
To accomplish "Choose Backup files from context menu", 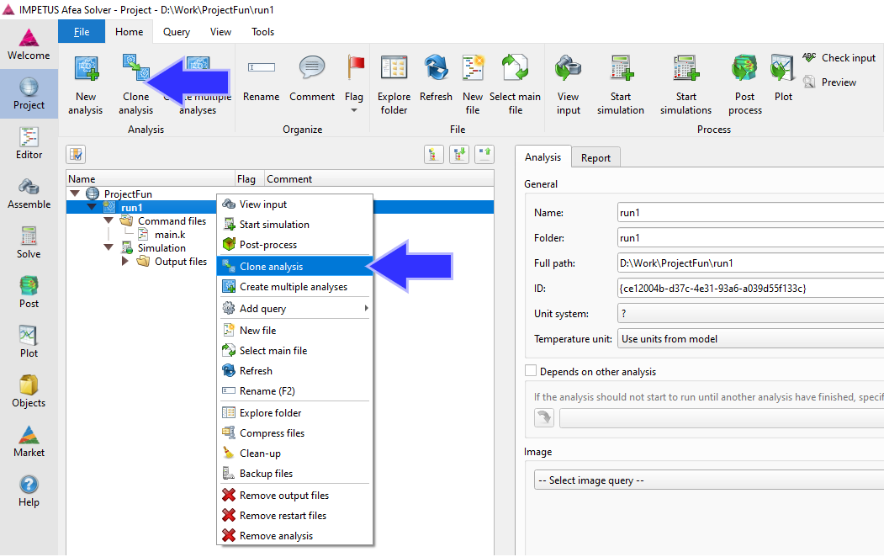I will click(295, 474).
